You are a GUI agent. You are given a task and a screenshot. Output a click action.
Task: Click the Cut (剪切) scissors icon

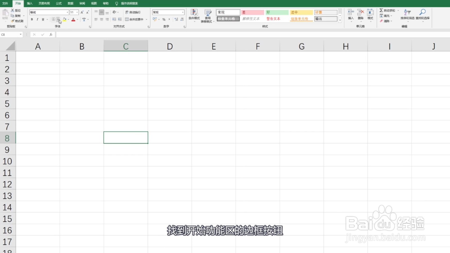coord(12,10)
